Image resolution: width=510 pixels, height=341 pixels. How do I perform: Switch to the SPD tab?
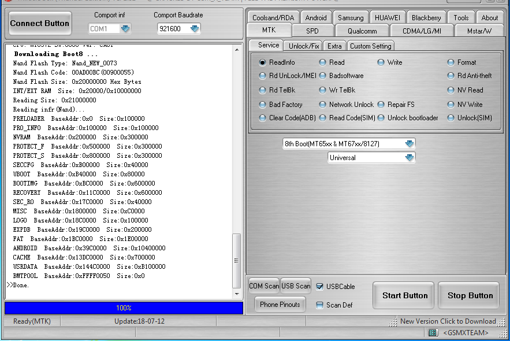point(312,31)
